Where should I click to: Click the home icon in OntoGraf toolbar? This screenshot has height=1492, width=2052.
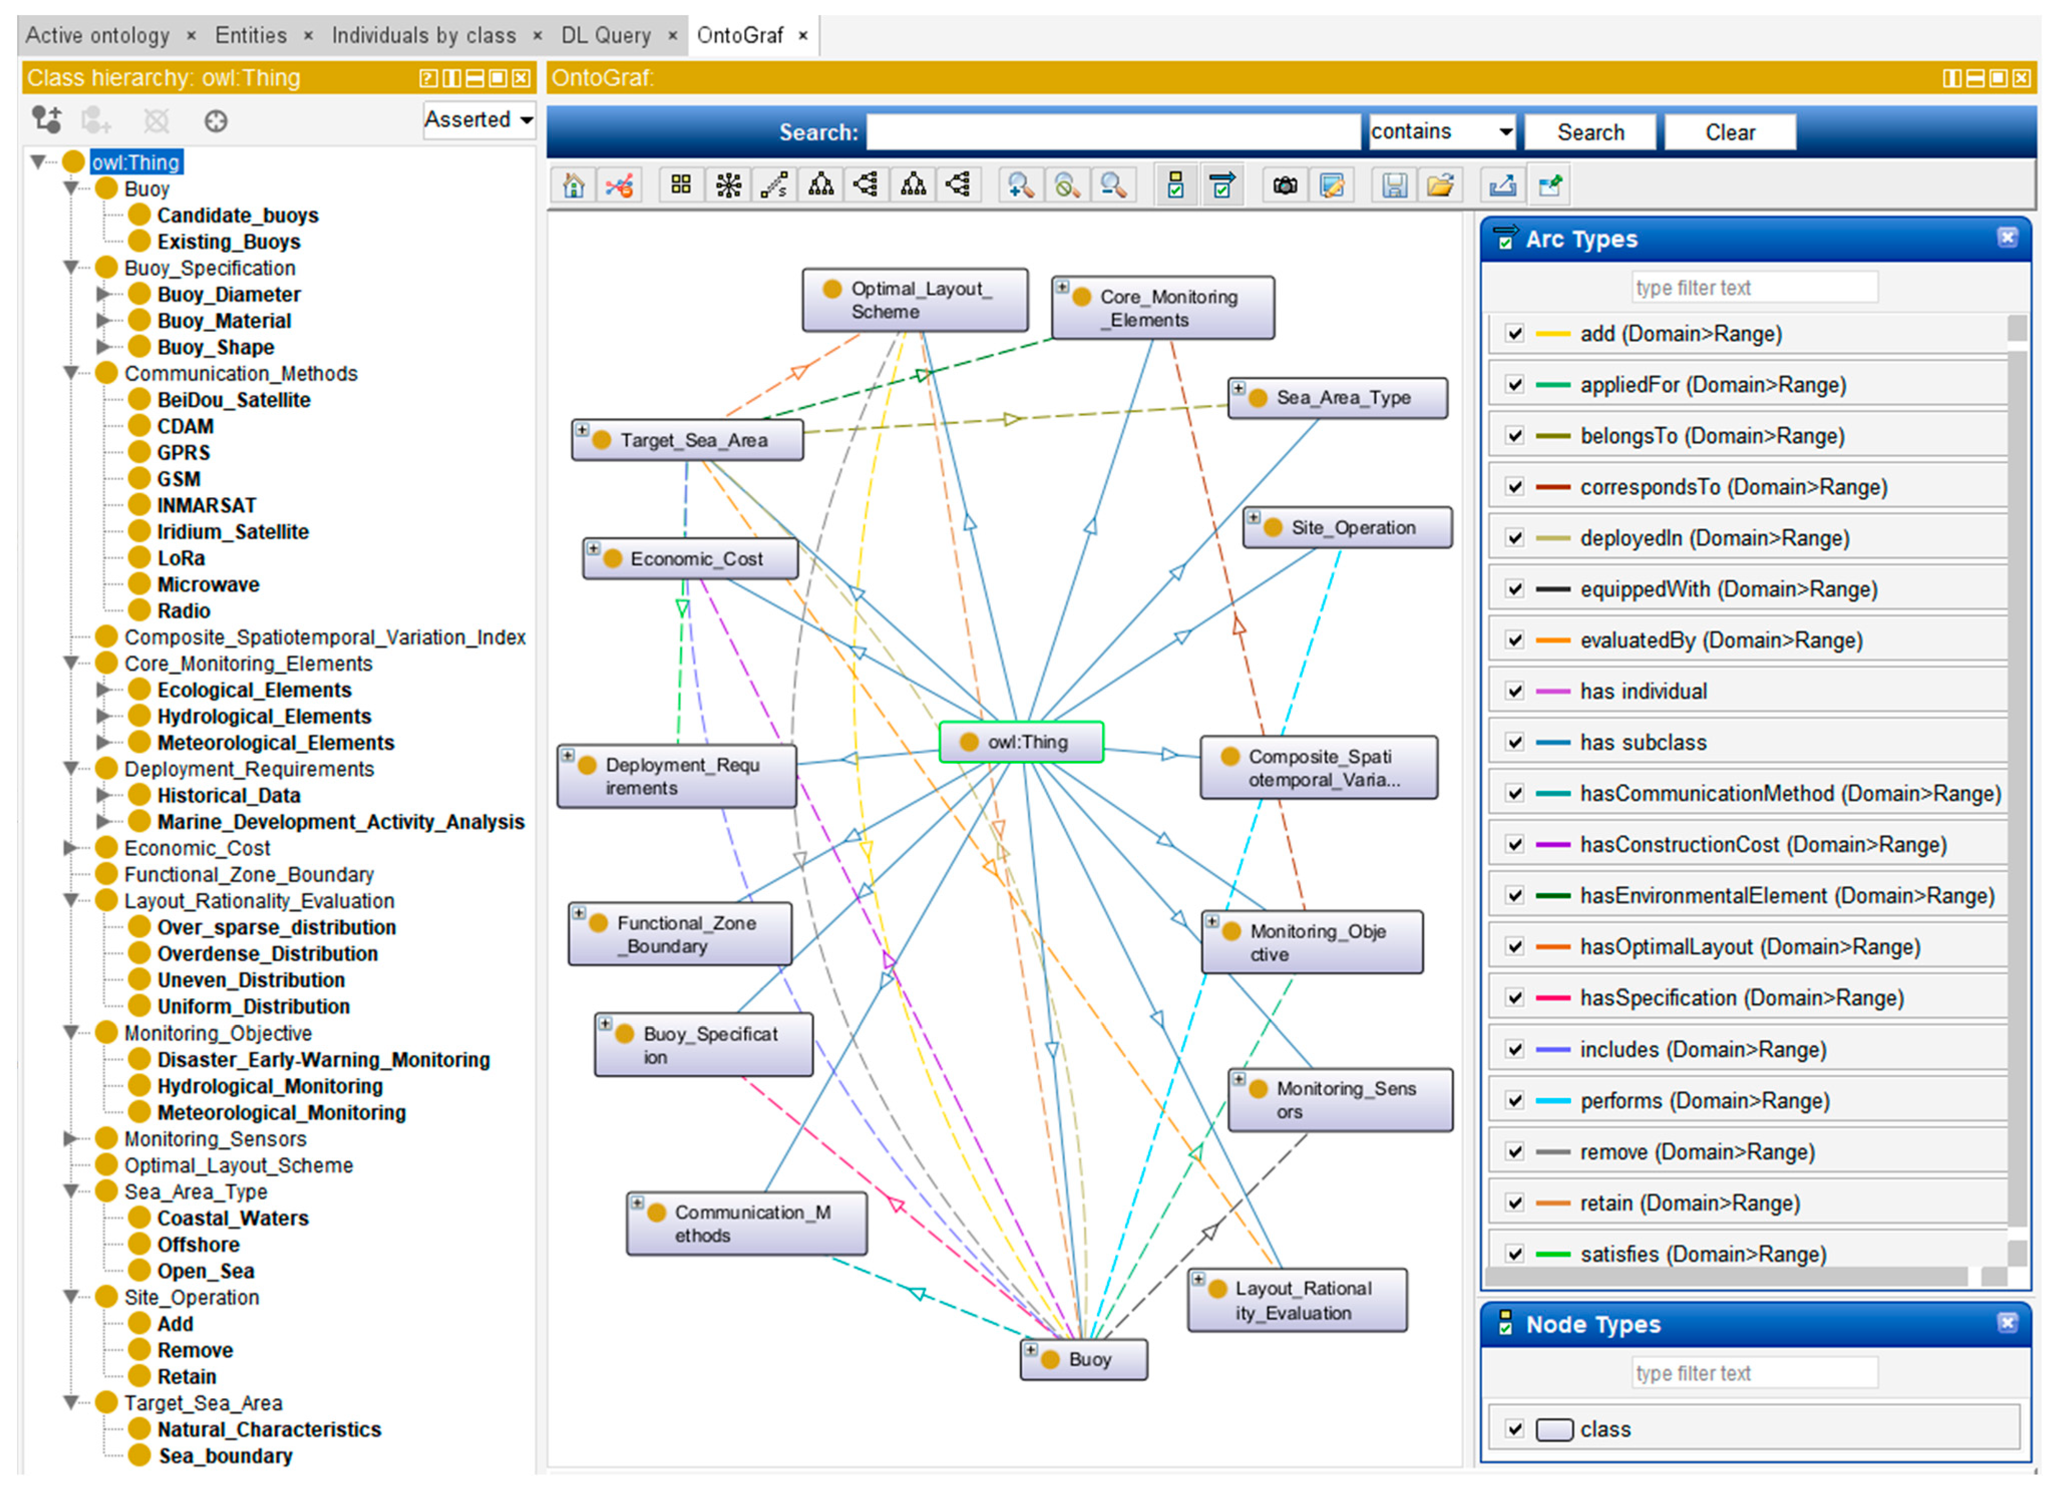click(x=573, y=185)
